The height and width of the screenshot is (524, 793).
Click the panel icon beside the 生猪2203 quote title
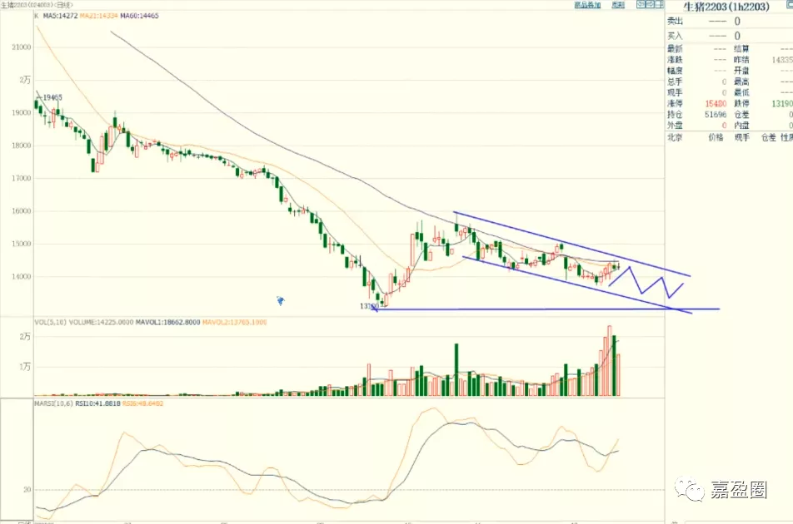tap(786, 7)
